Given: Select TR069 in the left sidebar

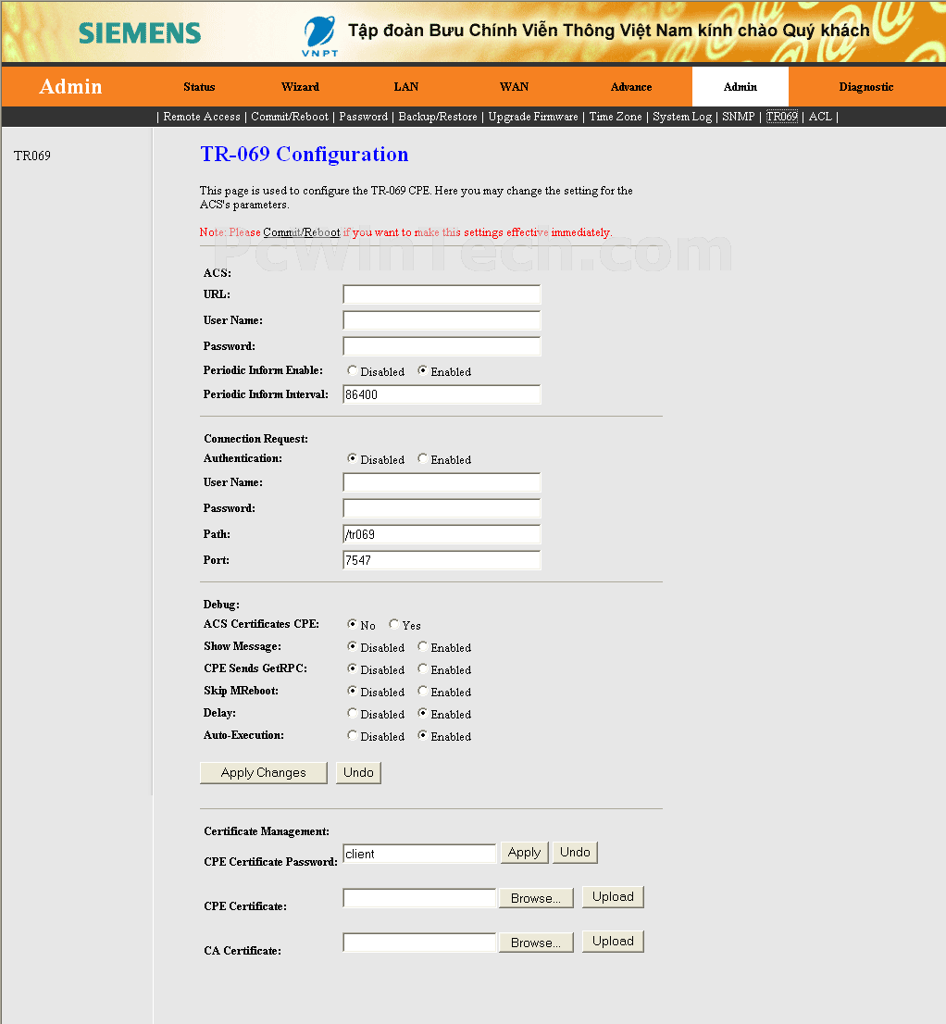Looking at the screenshot, I should coord(32,156).
